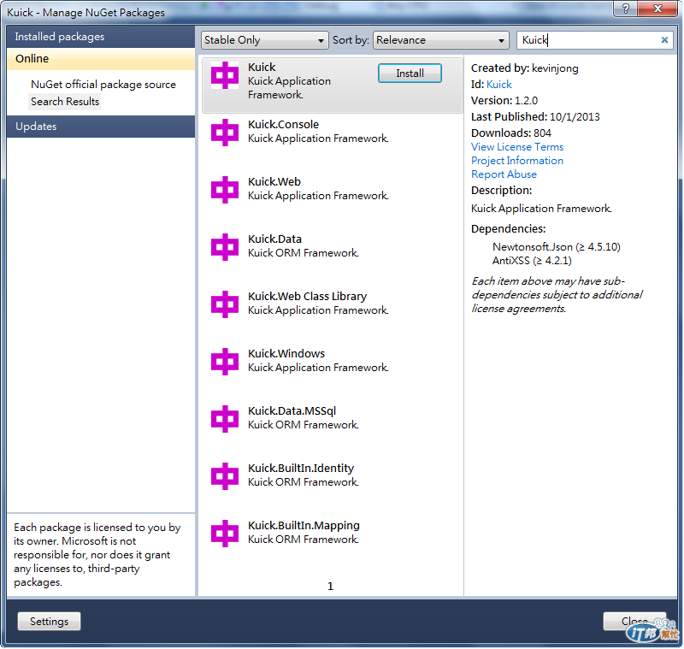Image resolution: width=684 pixels, height=649 pixels.
Task: Select Search Results in the Online list
Action: 65,102
